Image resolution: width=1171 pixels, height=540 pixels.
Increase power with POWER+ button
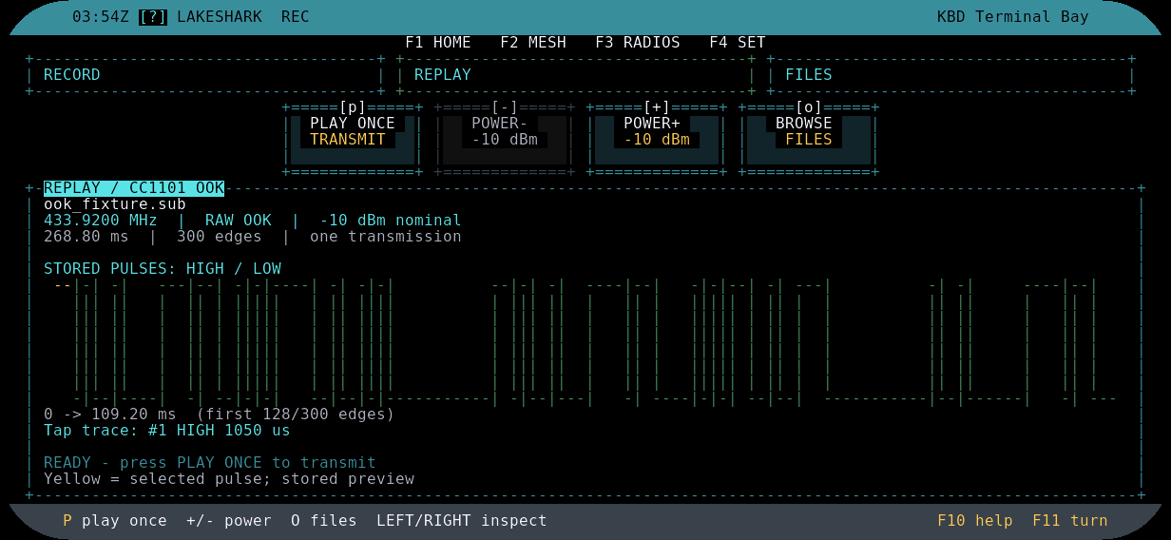click(x=657, y=140)
